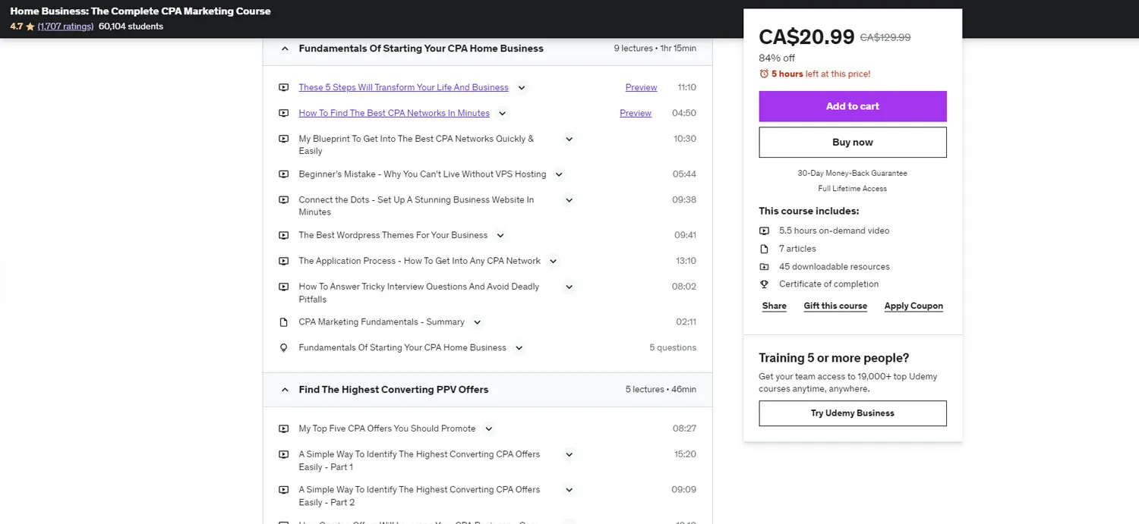Image resolution: width=1139 pixels, height=524 pixels.
Task: Collapse the "Fundamentals Of Starting Your CPA Home Business" section
Action: pyautogui.click(x=285, y=48)
